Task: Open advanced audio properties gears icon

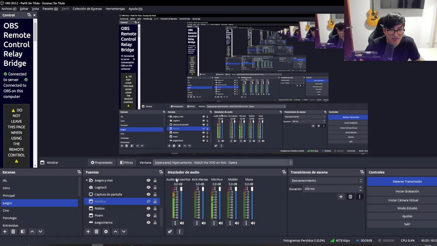Action: pyautogui.click(x=170, y=232)
